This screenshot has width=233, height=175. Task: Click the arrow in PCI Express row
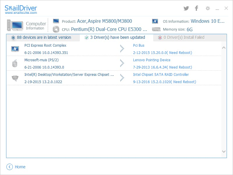coord(122,49)
